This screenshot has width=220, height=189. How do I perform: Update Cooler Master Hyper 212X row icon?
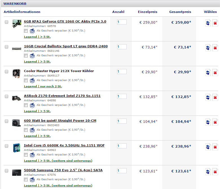pyautogui.click(x=208, y=73)
